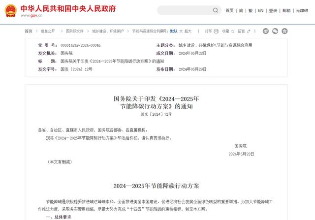The width and height of the screenshot is (315, 220).
Task: Click the signature date 2024年5月23日
Action: (x=241, y=154)
